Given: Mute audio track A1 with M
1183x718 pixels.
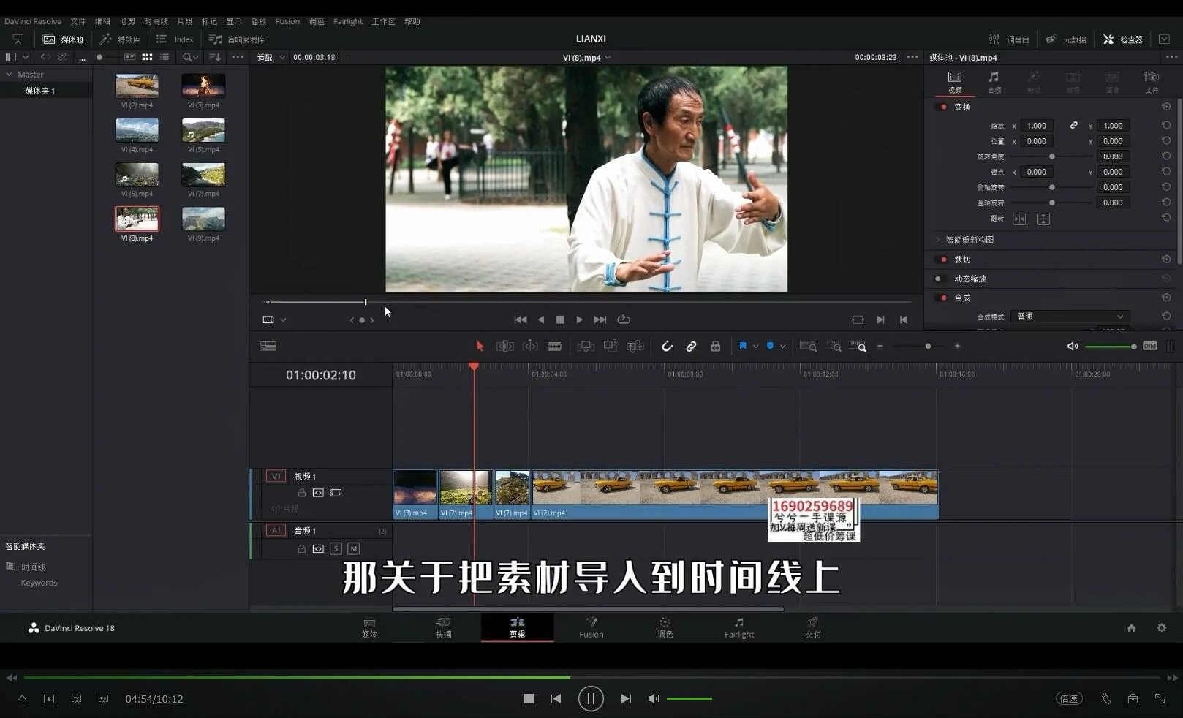Looking at the screenshot, I should click(353, 548).
